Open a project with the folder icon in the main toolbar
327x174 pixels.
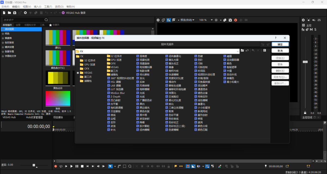pyautogui.click(x=9, y=13)
